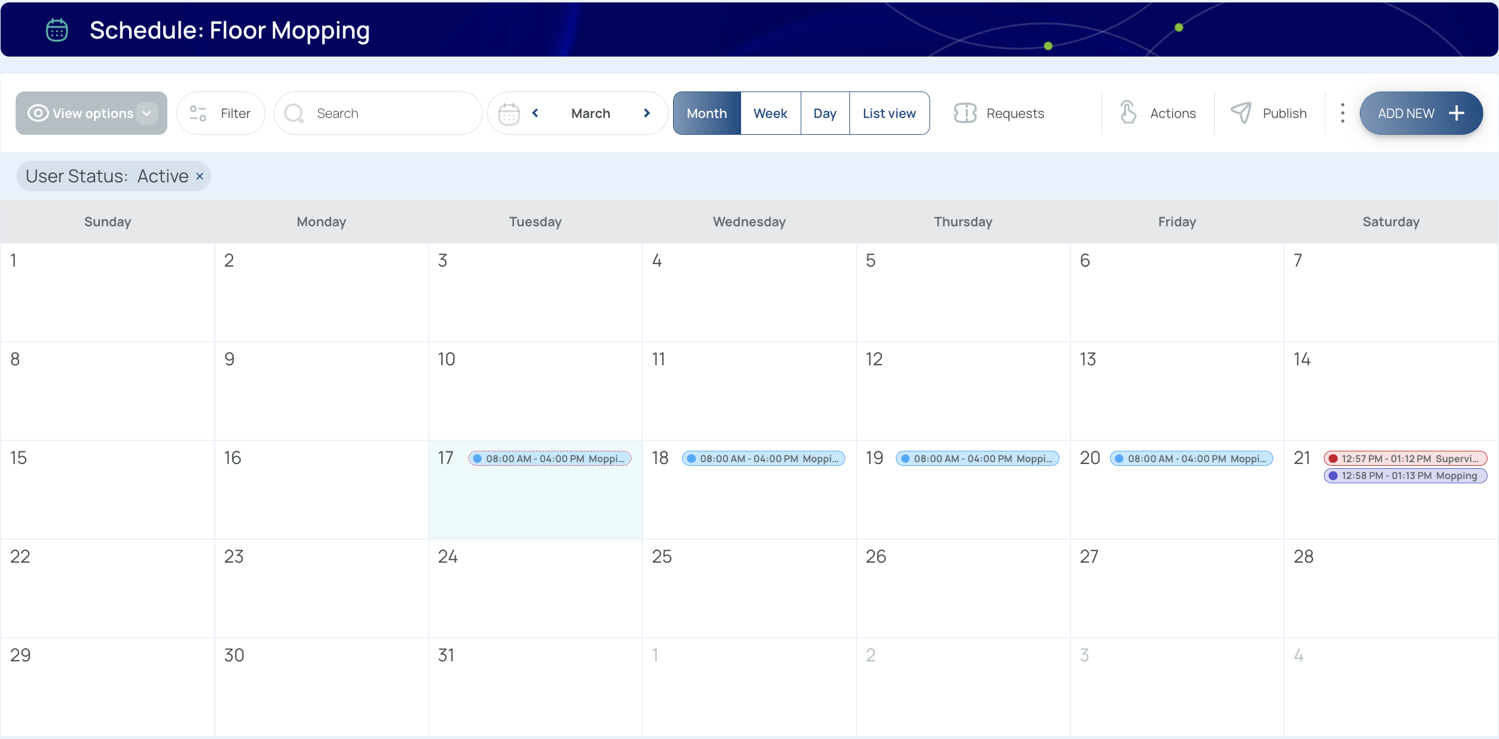
Task: Open Requests ticket icon
Action: (x=965, y=113)
